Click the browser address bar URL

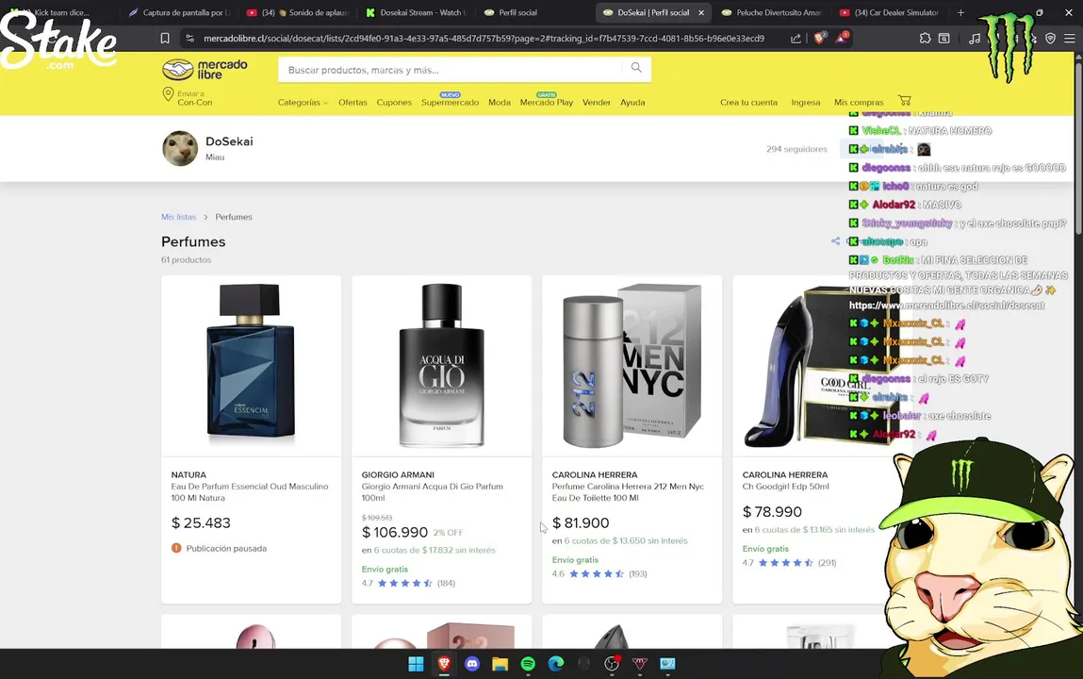coord(484,39)
